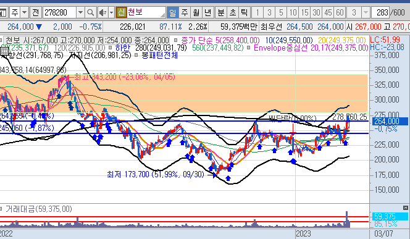Click the 120(226,905,00) moving average legend
This screenshot has width=410, height=239.
click(x=80, y=48)
